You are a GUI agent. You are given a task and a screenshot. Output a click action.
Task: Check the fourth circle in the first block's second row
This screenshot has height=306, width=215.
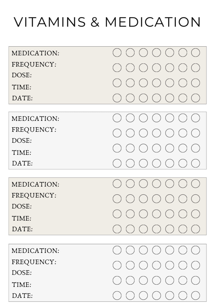pyautogui.click(x=156, y=68)
